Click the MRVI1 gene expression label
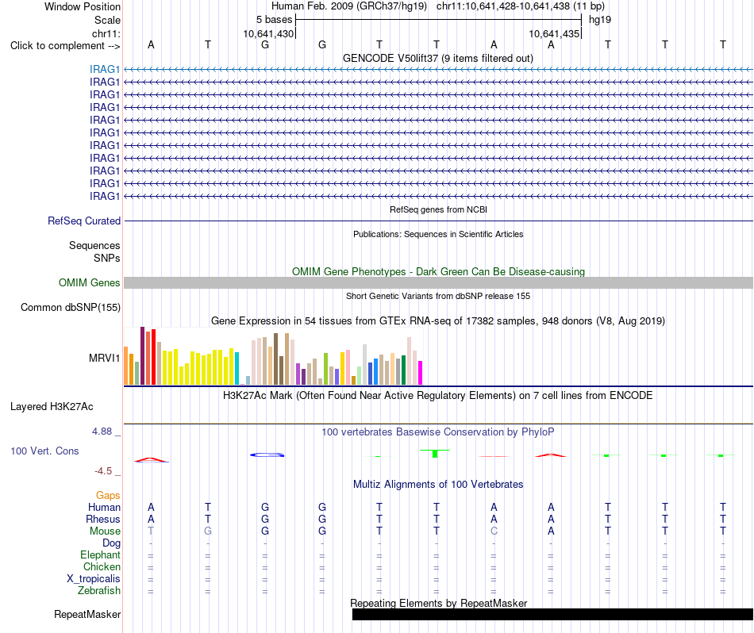 point(104,358)
